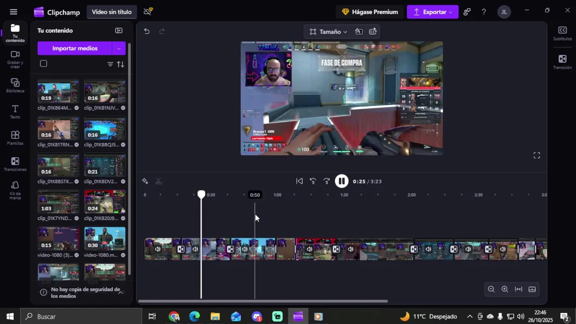Click the playhead scrubber handle
The image size is (576, 324).
[201, 194]
